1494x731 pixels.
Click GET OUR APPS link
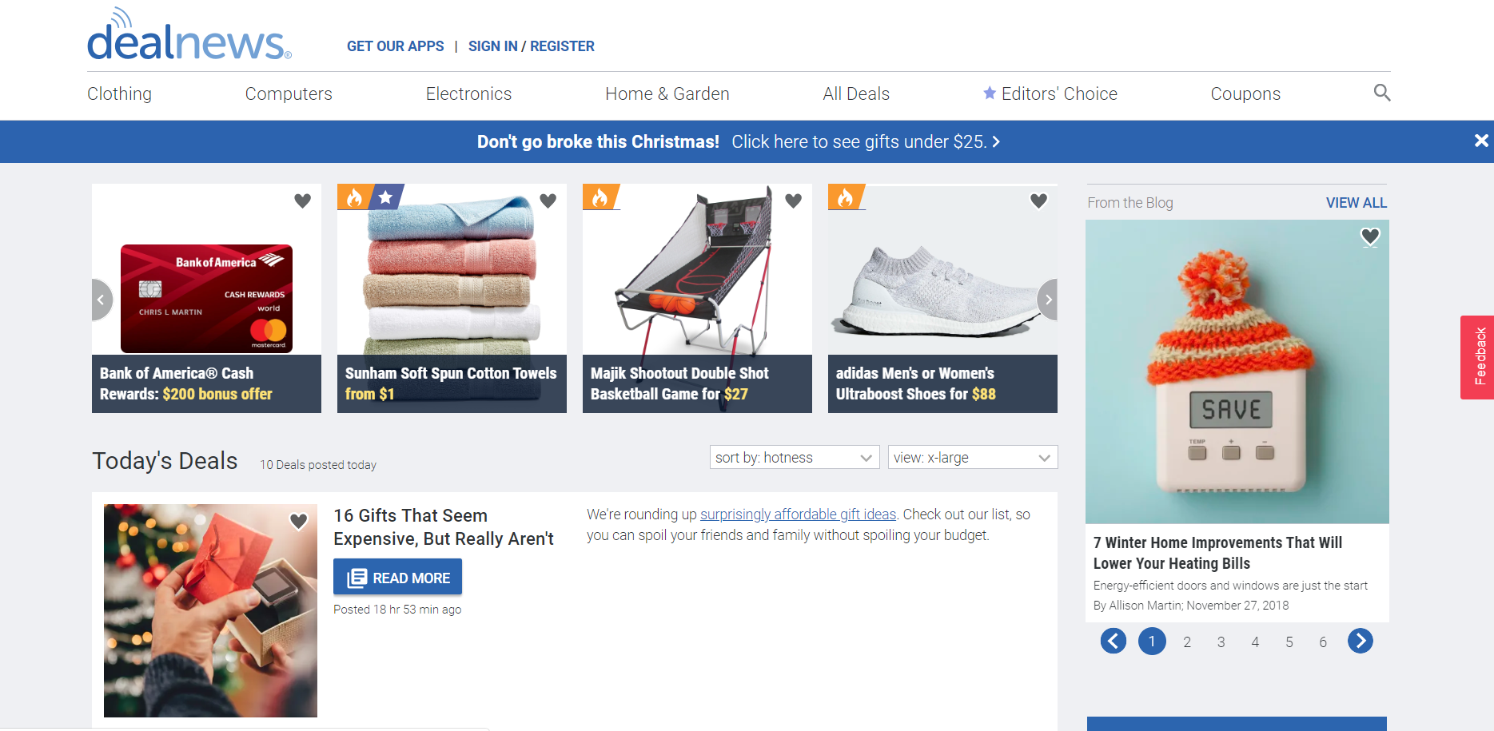[x=396, y=46]
